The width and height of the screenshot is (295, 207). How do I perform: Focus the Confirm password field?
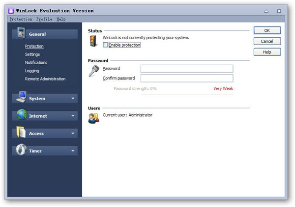pos(187,78)
